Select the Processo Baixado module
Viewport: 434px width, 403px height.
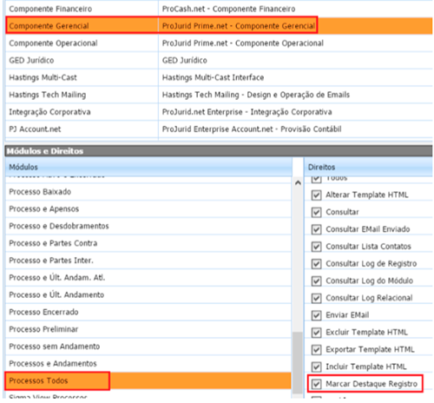click(148, 192)
